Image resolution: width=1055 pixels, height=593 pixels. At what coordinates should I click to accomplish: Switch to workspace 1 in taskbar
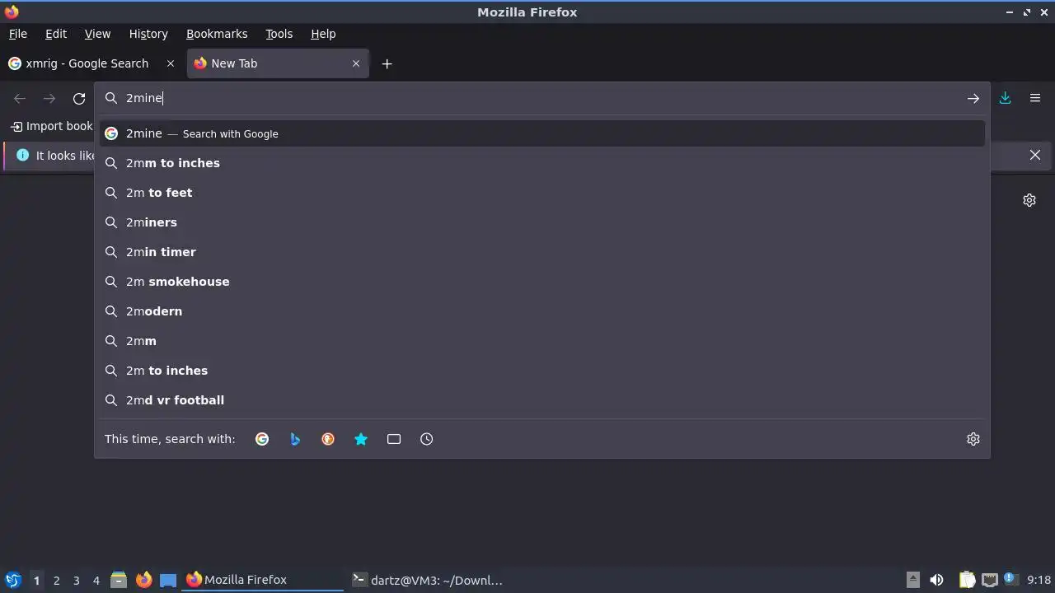[x=36, y=581]
